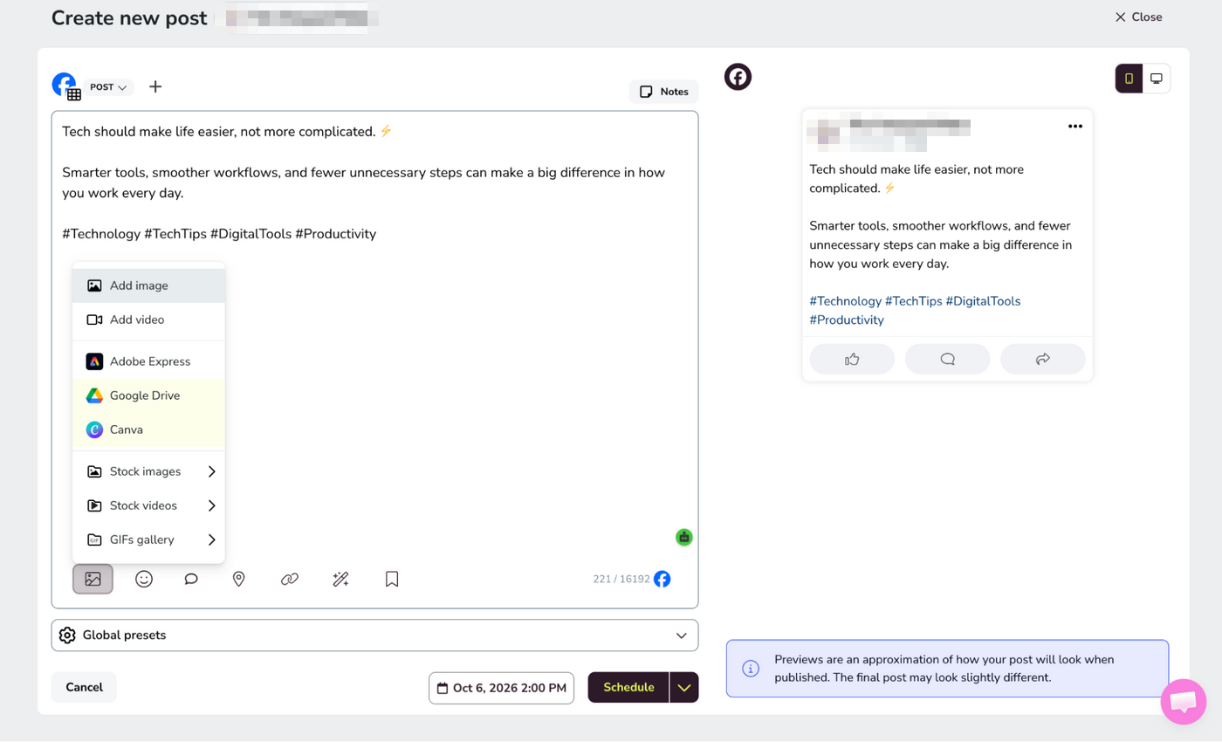Expand the Stock images submenu
Screen dimensions: 1222x742
click(x=149, y=471)
